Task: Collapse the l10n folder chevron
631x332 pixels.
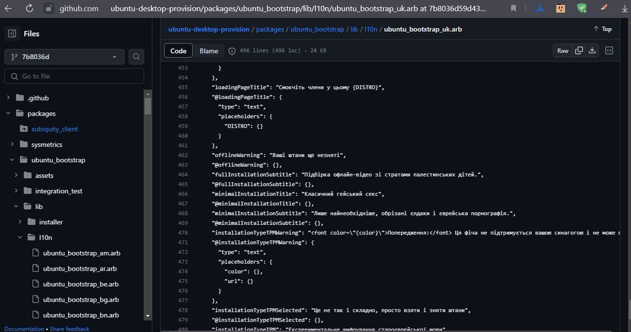Action: pyautogui.click(x=20, y=237)
